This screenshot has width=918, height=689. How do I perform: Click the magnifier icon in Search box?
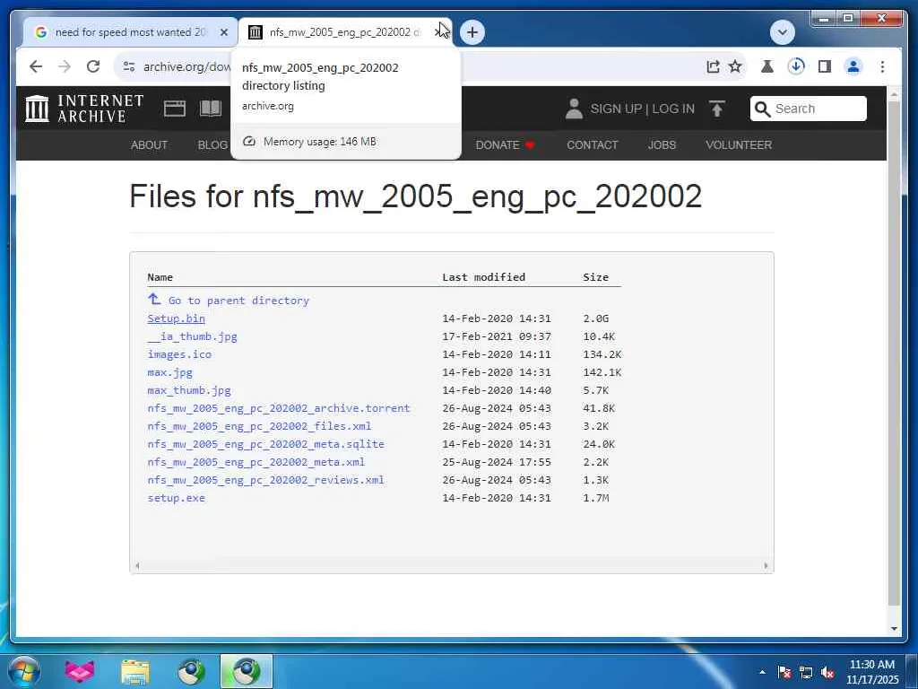(762, 109)
